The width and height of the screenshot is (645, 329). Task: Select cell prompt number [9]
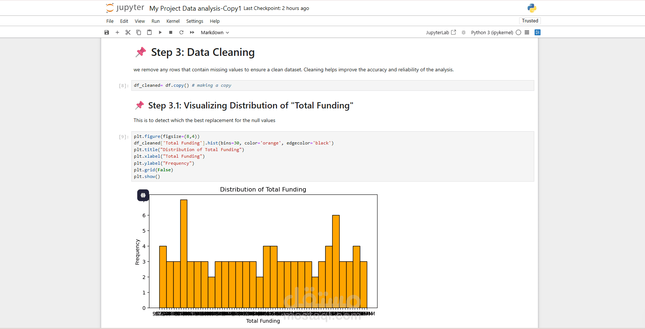[124, 137]
